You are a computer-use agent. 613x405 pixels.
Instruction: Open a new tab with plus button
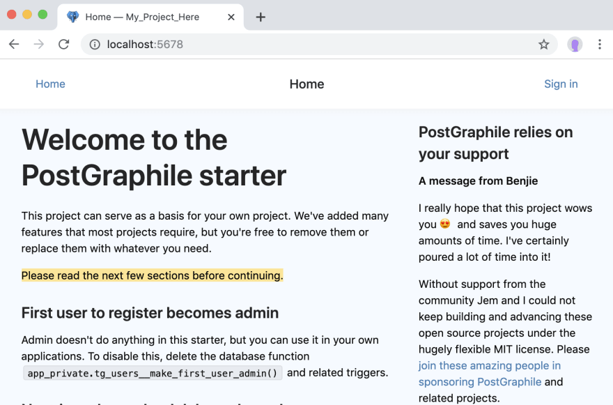(x=261, y=17)
